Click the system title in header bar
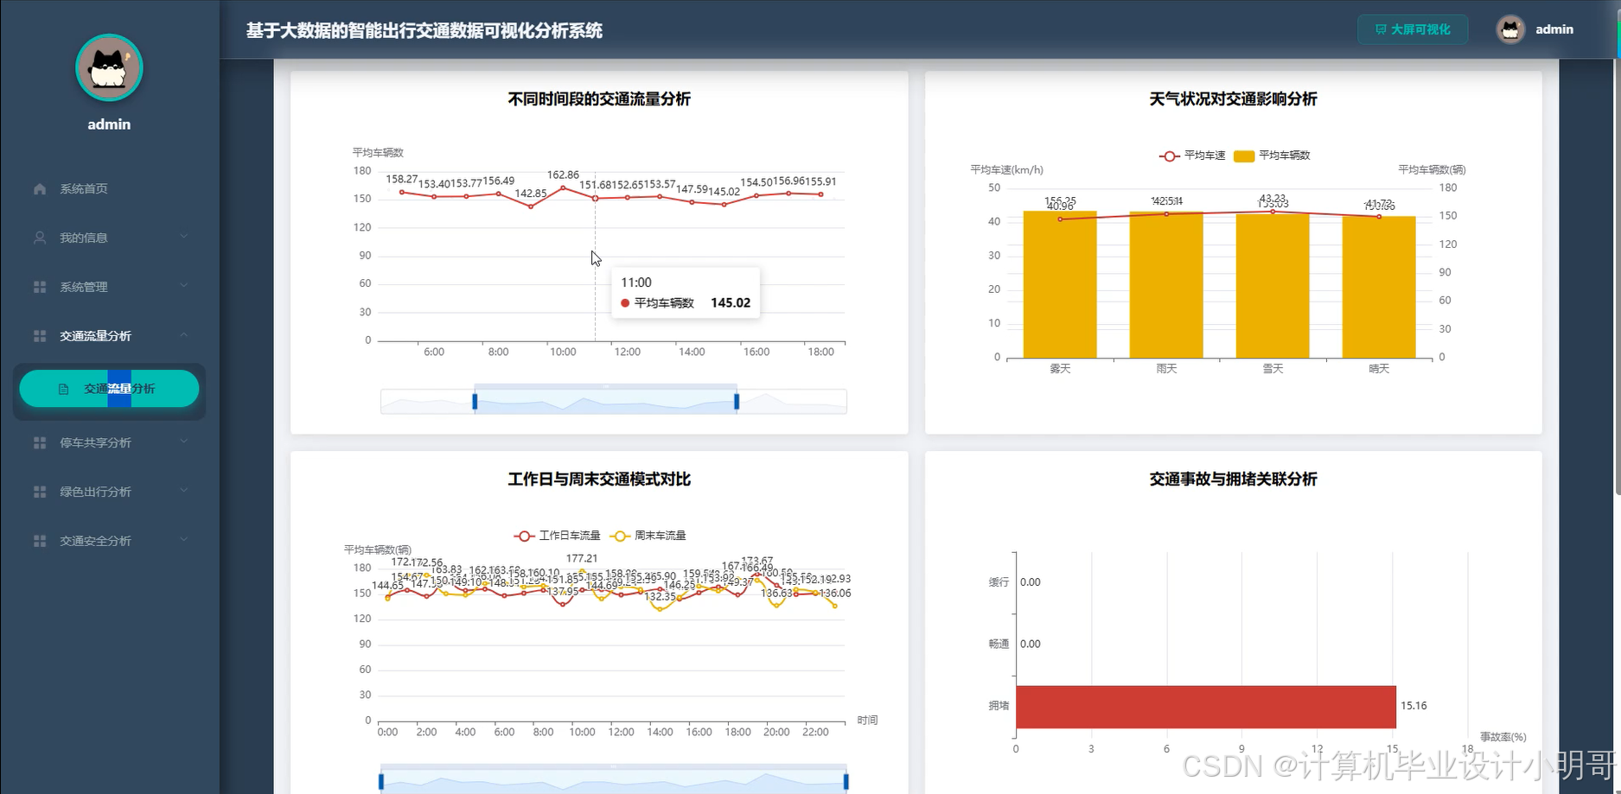Image resolution: width=1621 pixels, height=794 pixels. coord(424,31)
